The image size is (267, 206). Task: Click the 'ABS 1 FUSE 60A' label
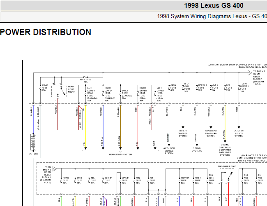[x=198, y=180]
